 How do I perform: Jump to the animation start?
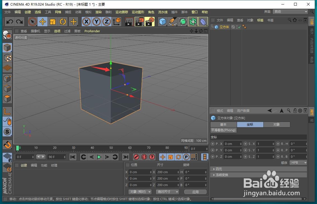click(73, 157)
